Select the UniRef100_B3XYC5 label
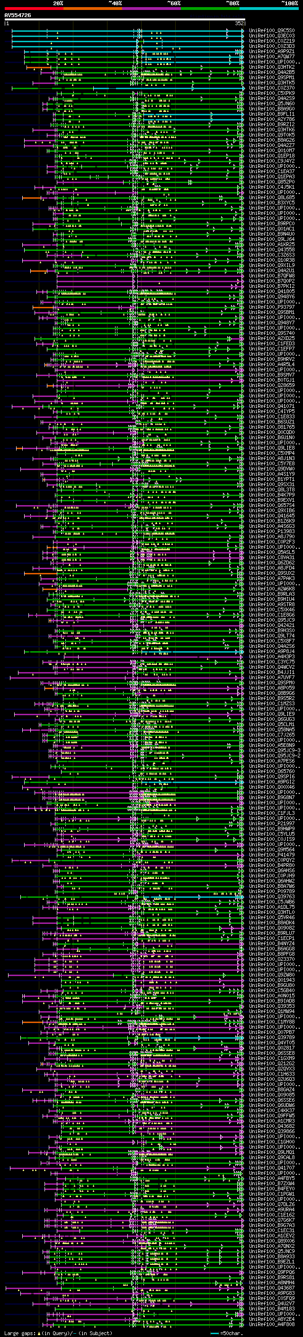 272,203
